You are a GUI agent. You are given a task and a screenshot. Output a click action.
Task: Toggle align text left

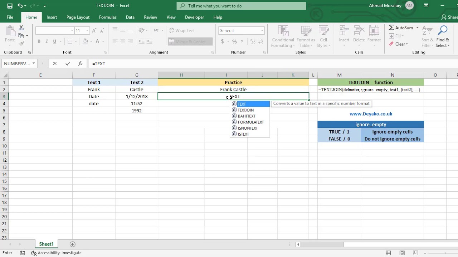tap(115, 41)
